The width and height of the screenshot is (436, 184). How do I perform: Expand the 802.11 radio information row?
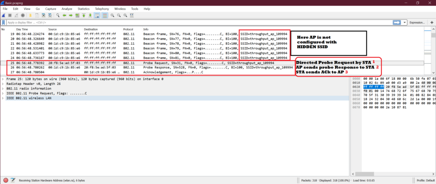(3, 89)
